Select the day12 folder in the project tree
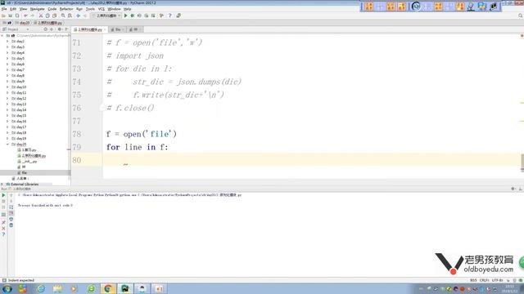 (x=19, y=98)
